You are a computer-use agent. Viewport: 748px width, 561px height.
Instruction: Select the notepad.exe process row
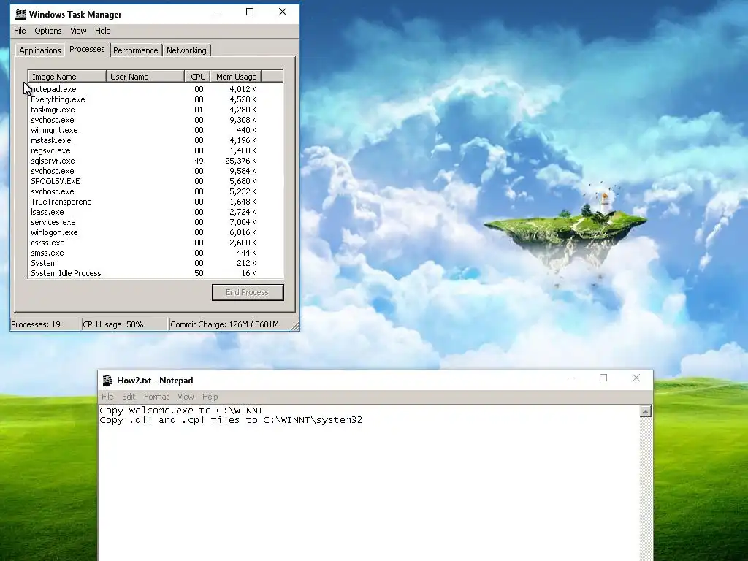[156, 89]
